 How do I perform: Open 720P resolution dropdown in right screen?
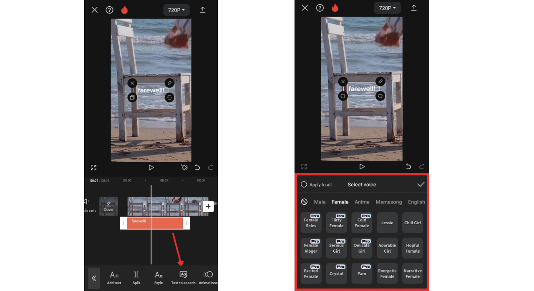point(388,8)
